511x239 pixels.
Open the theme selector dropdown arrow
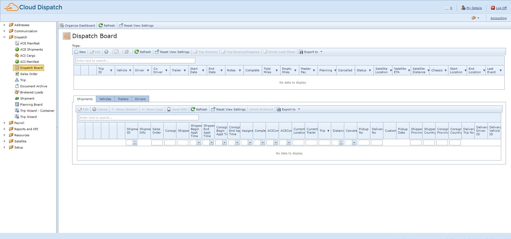pyautogui.click(x=478, y=18)
